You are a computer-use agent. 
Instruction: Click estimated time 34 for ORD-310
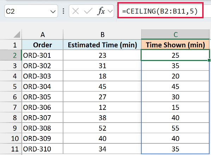pos(102,149)
